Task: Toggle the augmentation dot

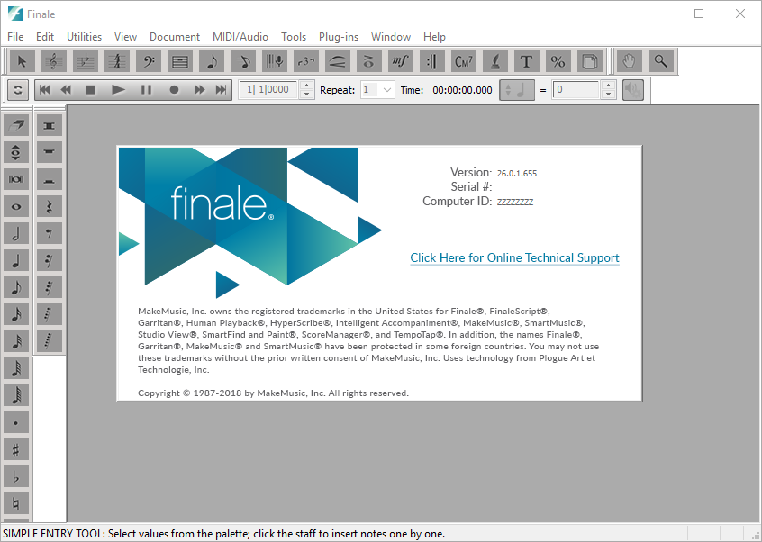Action: 16,423
